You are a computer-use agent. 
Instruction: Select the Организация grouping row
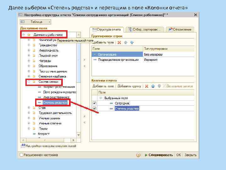click(117, 54)
